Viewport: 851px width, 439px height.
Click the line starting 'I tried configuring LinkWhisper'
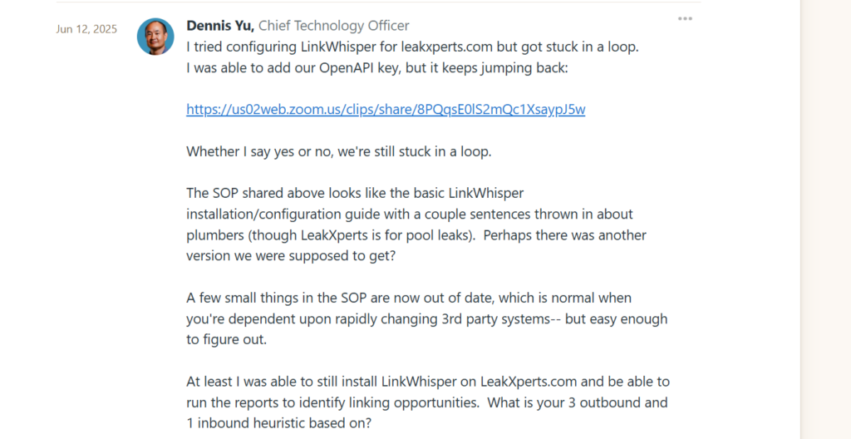pos(412,47)
